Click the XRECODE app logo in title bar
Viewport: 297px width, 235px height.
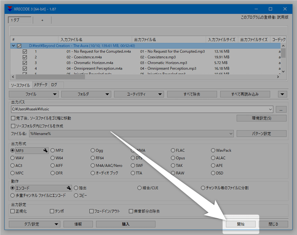(x=10, y=9)
